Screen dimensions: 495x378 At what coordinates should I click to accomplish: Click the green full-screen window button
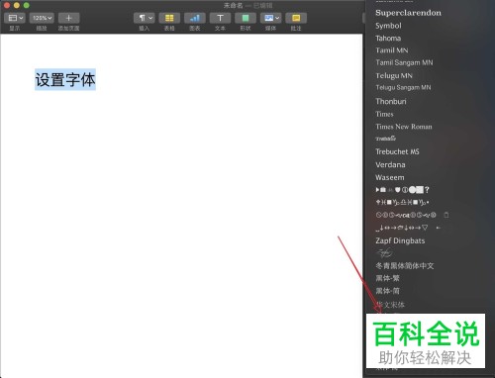27,5
